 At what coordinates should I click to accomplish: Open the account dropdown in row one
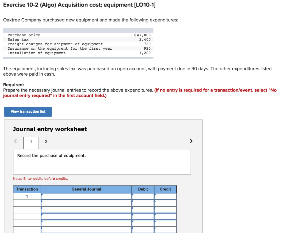click(x=85, y=196)
